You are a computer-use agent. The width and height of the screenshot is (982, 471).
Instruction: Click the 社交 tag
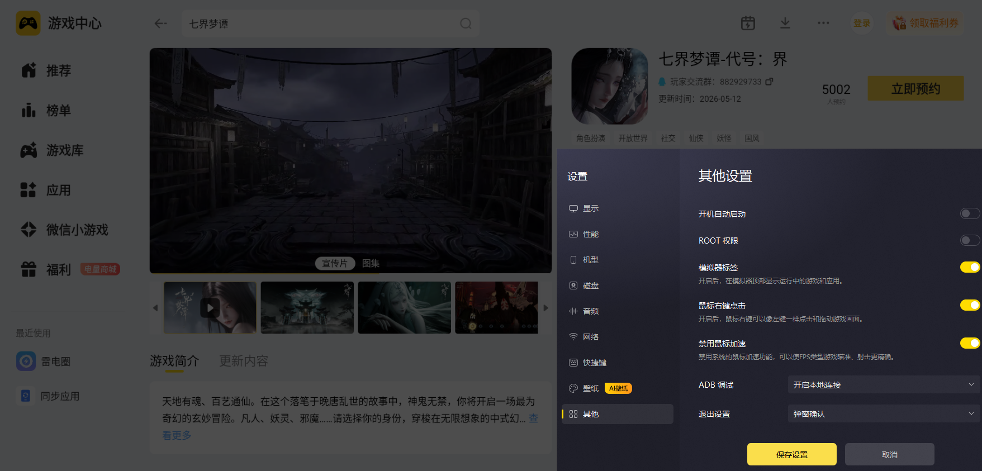[x=668, y=138]
